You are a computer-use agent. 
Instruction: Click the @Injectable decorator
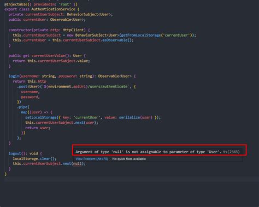coord(16,4)
